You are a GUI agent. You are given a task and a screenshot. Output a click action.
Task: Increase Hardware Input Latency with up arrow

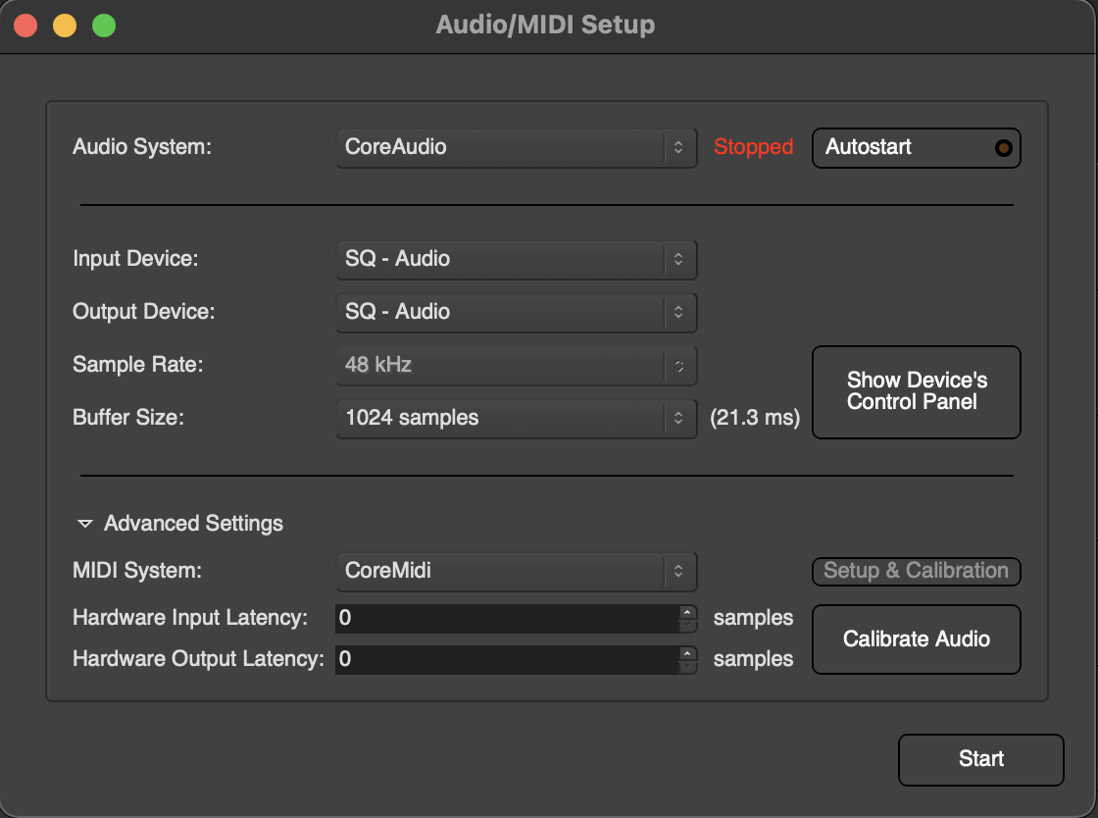point(688,612)
